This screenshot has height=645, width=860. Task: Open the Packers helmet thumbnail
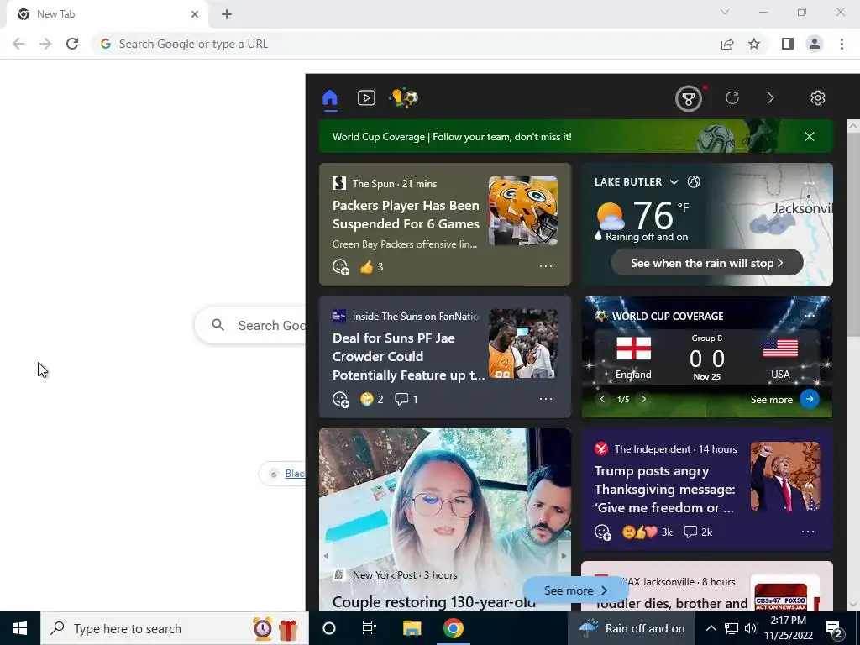click(x=523, y=211)
